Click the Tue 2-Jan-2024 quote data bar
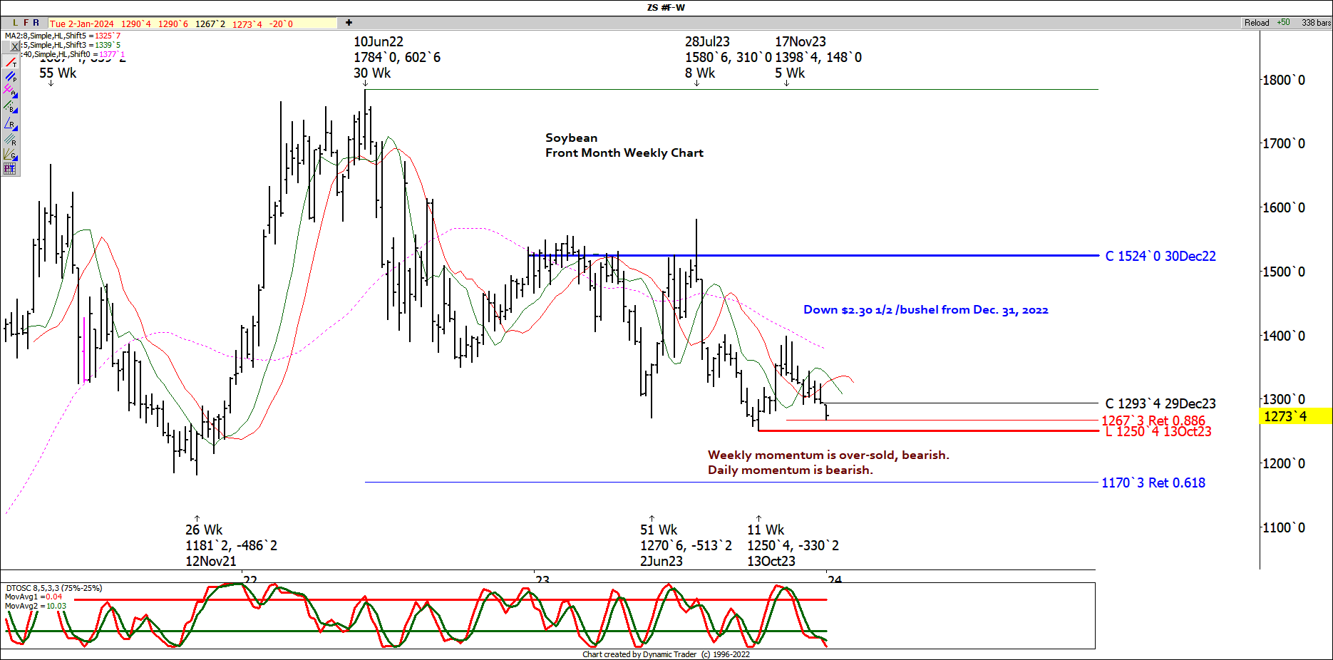 click(x=192, y=24)
